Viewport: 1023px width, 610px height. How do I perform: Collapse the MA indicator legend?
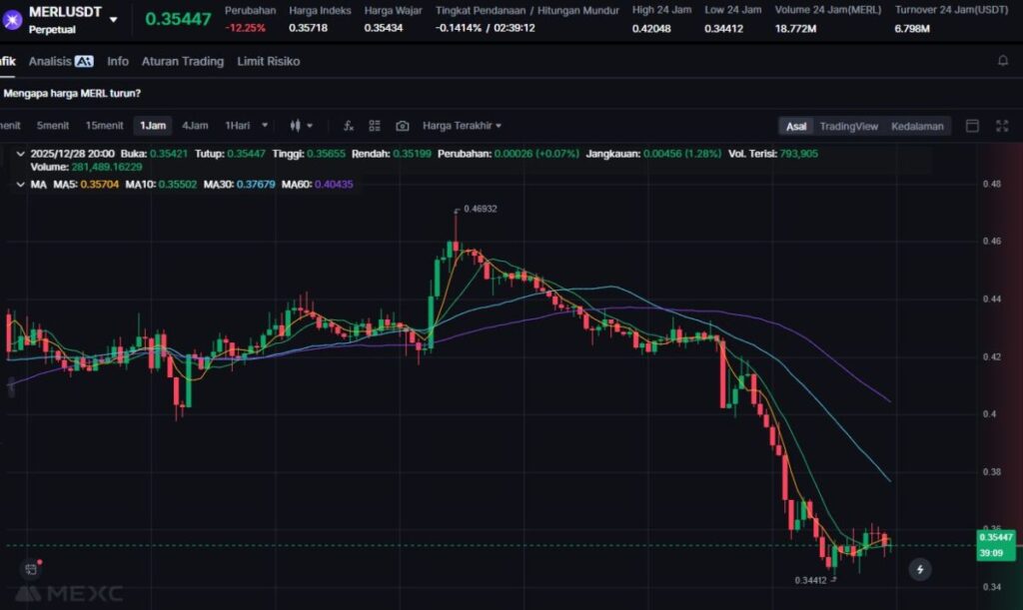coord(21,185)
